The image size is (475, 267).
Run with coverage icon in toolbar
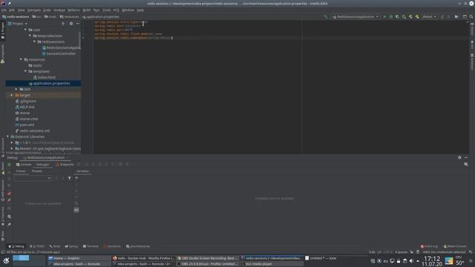pos(397,16)
